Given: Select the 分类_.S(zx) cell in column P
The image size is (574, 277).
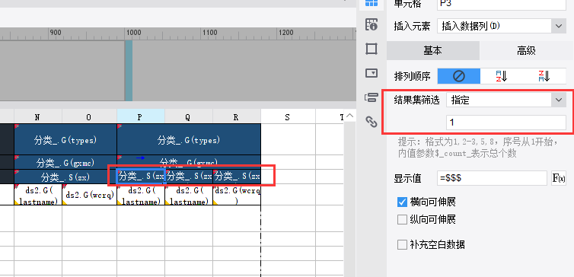Looking at the screenshot, I should tap(141, 177).
